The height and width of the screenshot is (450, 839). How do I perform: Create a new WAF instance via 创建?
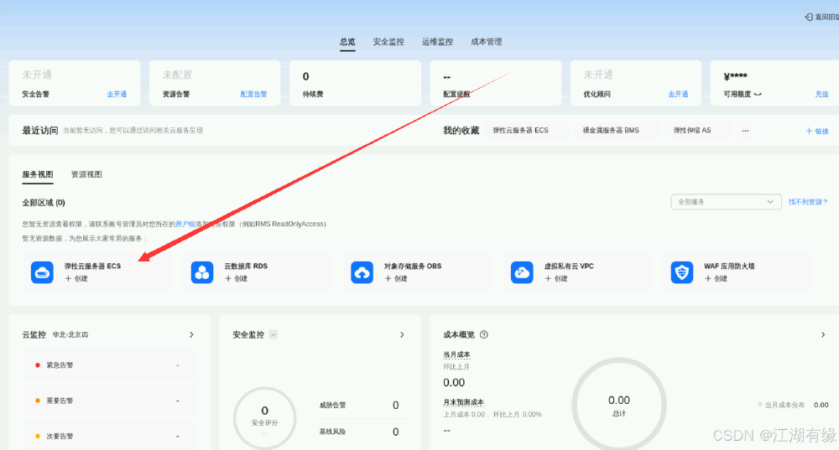[716, 278]
